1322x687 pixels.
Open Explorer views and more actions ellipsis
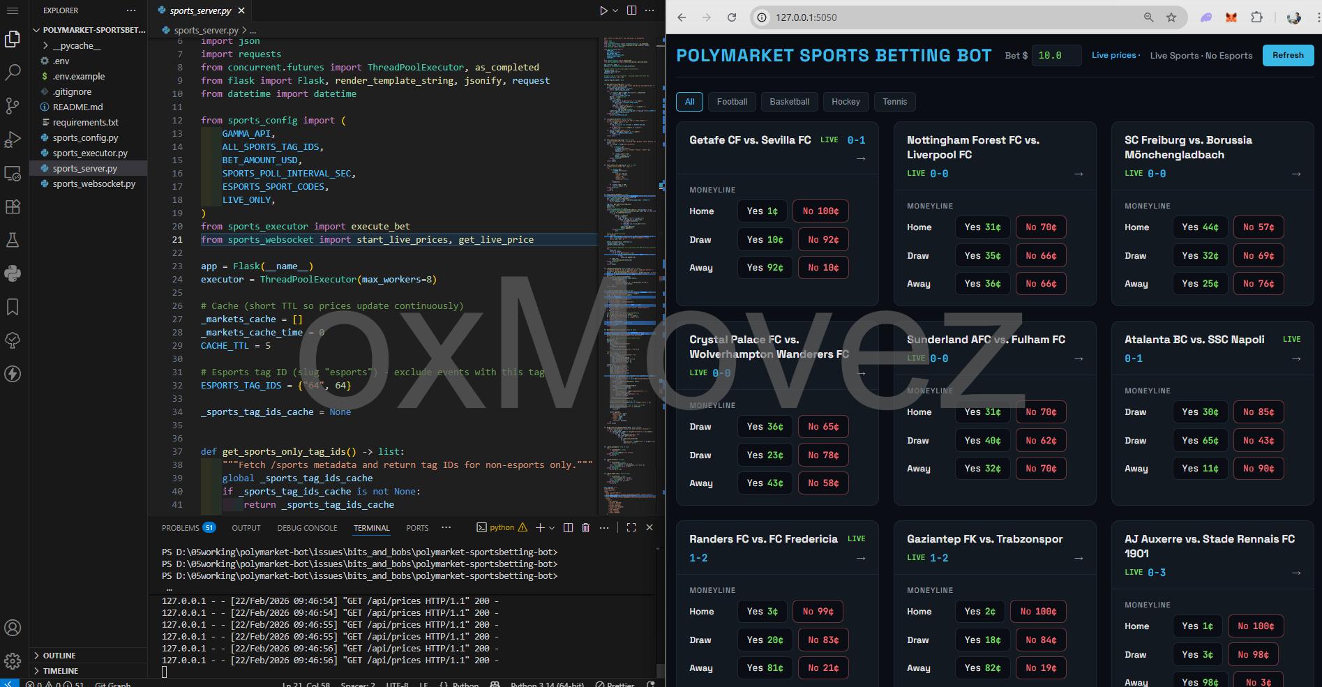(x=131, y=10)
